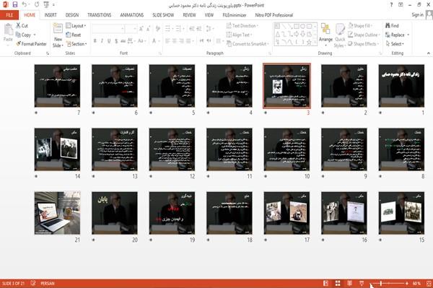Viewport: 433px width, 288px height.
Task: Click the Bullets list icon
Action: pyautogui.click(x=167, y=28)
